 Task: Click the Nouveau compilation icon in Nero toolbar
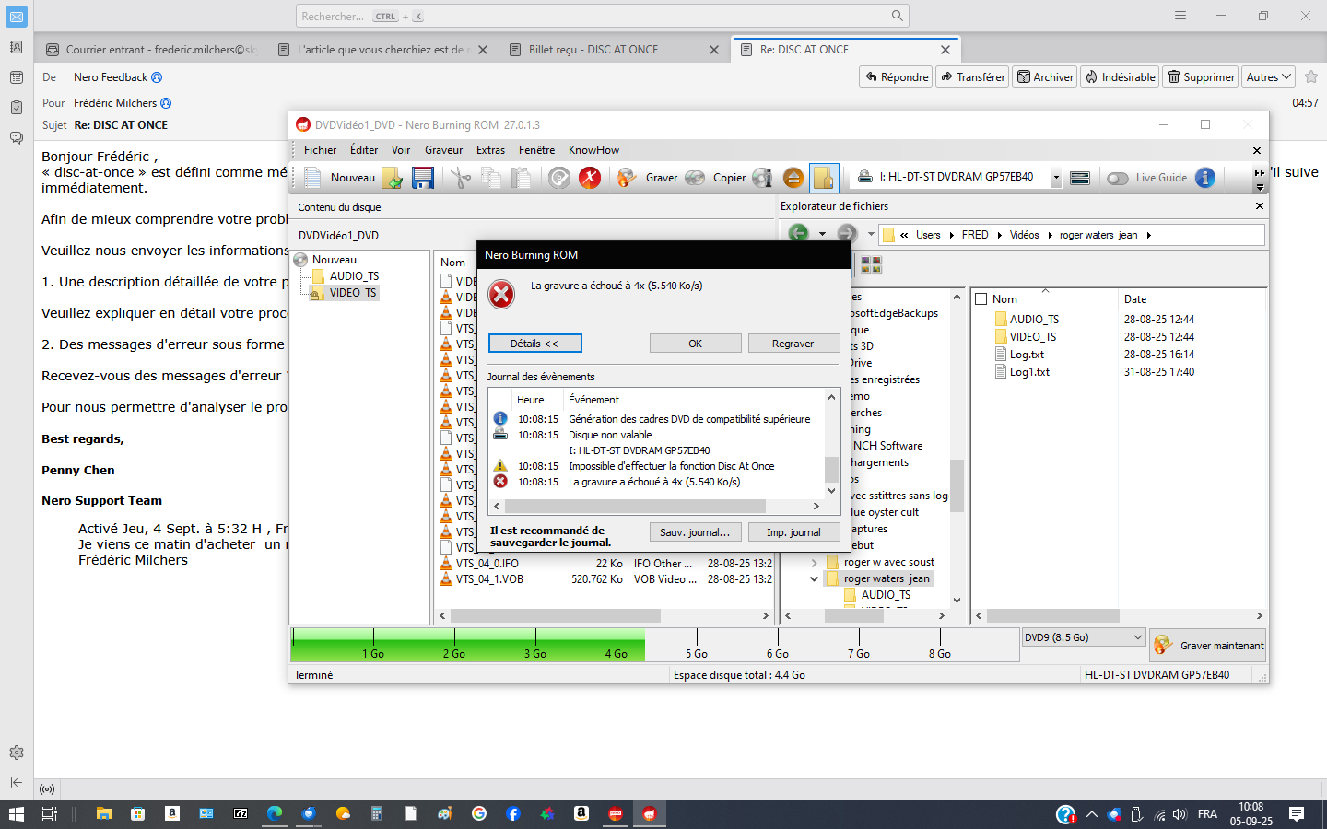(313, 178)
